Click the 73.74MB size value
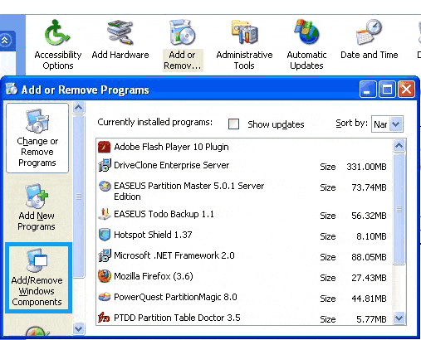Image resolution: width=421 pixels, height=340 pixels. tap(369, 187)
